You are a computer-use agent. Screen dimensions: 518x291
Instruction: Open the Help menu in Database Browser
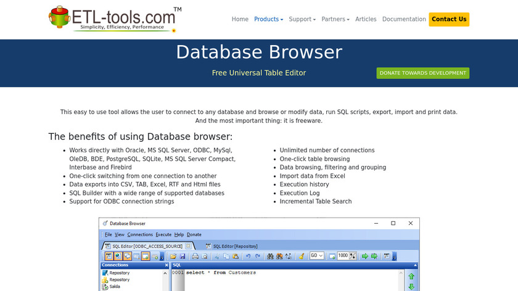click(x=179, y=234)
